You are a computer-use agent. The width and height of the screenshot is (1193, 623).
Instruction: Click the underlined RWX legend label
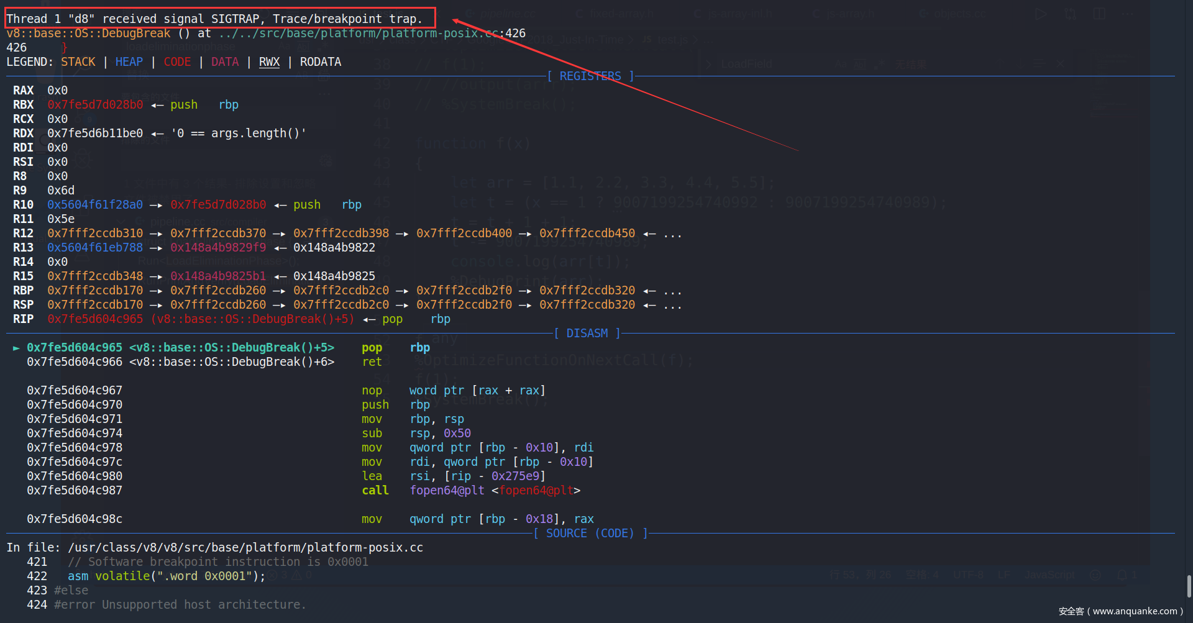click(x=269, y=62)
